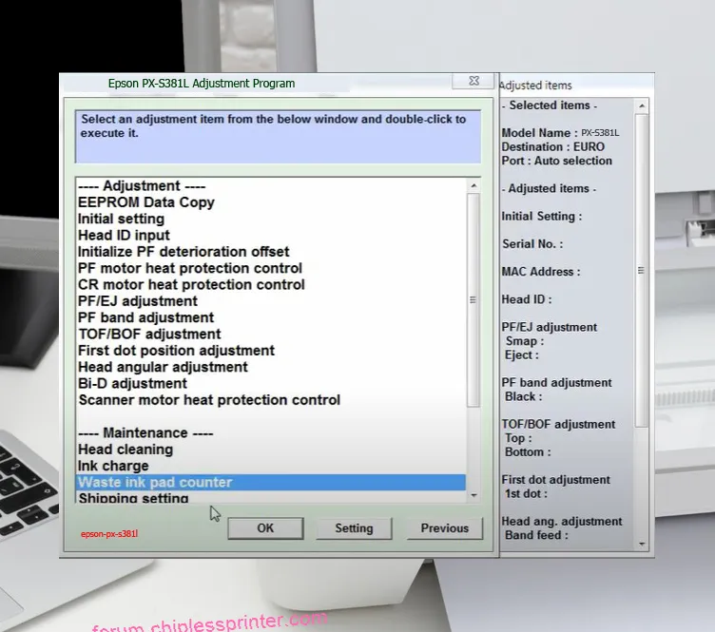Click the Serial No. field label

tap(532, 244)
